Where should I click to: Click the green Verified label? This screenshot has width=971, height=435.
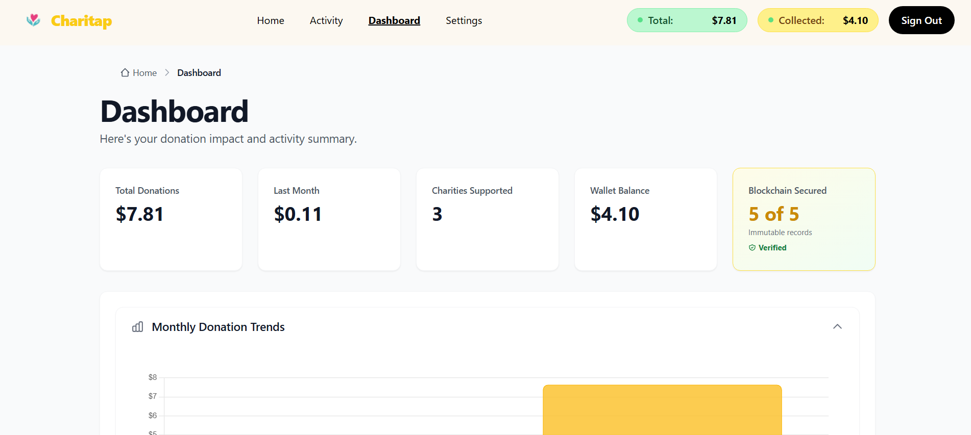tap(772, 248)
